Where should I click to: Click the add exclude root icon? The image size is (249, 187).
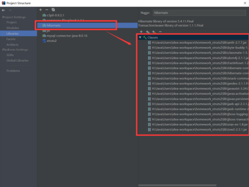(x=154, y=32)
